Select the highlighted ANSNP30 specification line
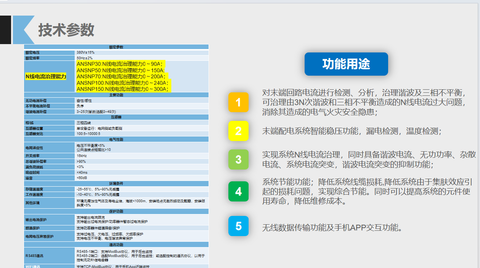480x268 pixels. (120, 64)
